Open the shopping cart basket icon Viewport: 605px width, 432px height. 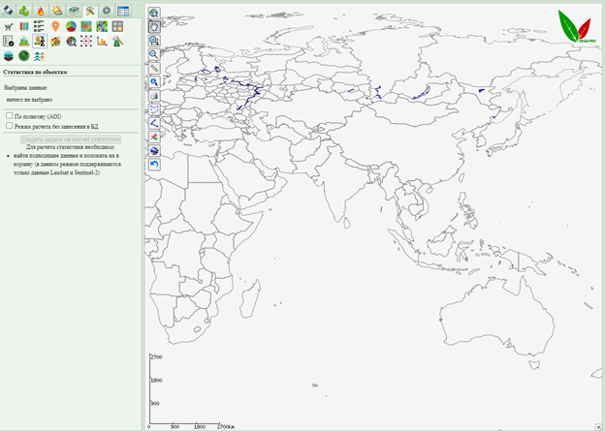(9, 26)
